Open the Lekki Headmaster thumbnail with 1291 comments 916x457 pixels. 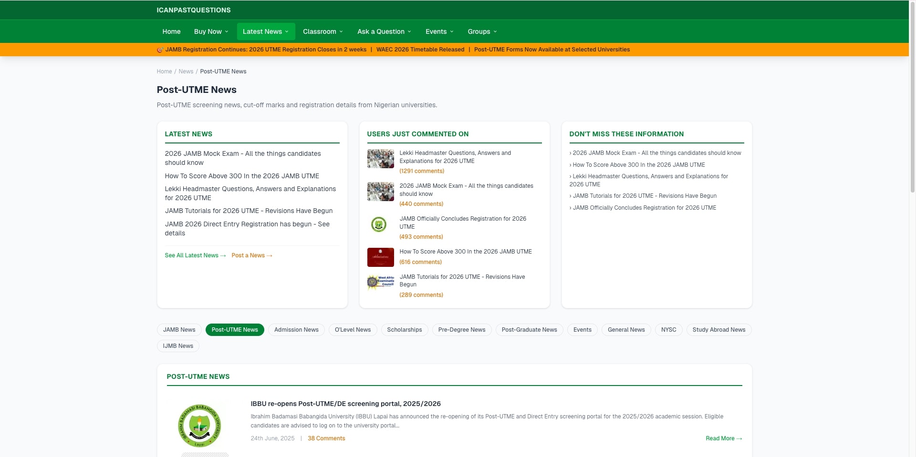pyautogui.click(x=380, y=159)
